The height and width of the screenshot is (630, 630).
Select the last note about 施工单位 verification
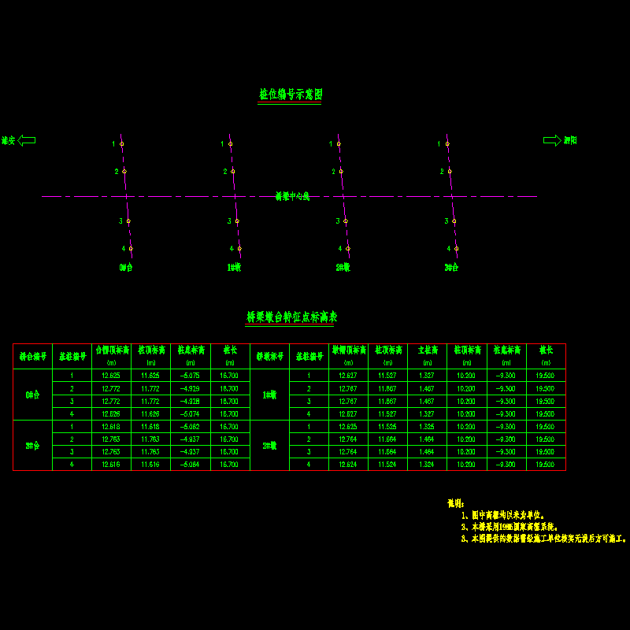click(544, 539)
